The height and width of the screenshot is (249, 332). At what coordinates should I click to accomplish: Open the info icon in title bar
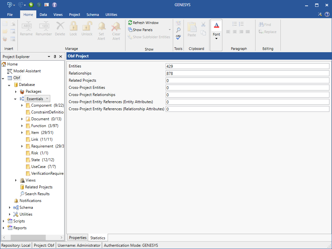pyautogui.click(x=54, y=5)
